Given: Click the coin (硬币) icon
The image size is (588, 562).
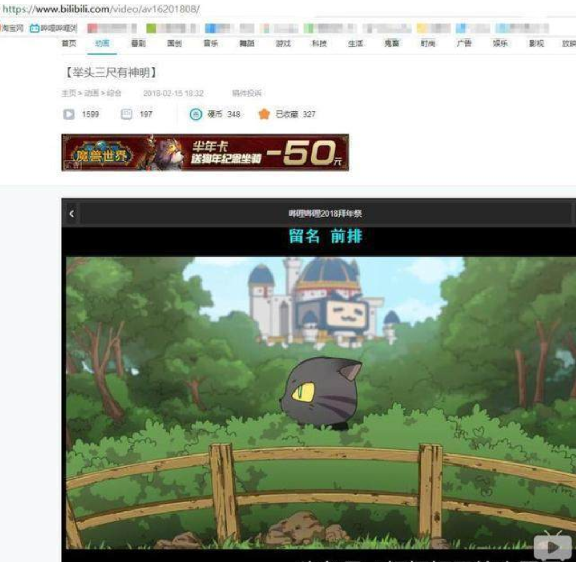Looking at the screenshot, I should [196, 115].
